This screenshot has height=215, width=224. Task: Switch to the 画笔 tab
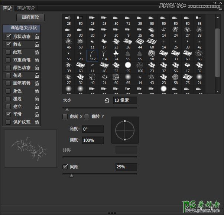pyautogui.click(x=7, y=8)
